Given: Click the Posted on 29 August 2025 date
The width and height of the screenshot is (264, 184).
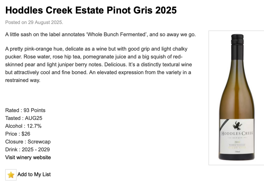Looking at the screenshot, I should coord(34,22).
